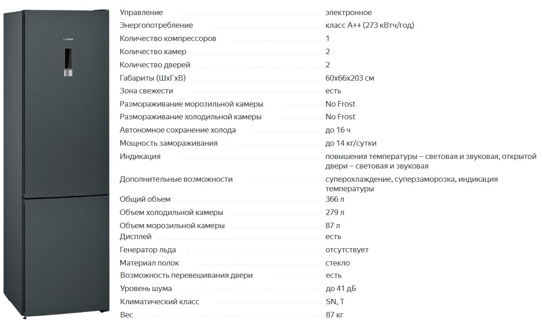Click the "до 14 кг/сутки" value
The width and height of the screenshot is (543, 332).
coord(351,143)
